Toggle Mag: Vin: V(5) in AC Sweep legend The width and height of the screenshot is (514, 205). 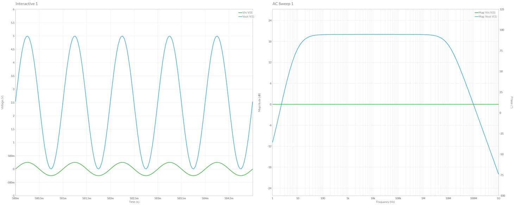tap(487, 13)
